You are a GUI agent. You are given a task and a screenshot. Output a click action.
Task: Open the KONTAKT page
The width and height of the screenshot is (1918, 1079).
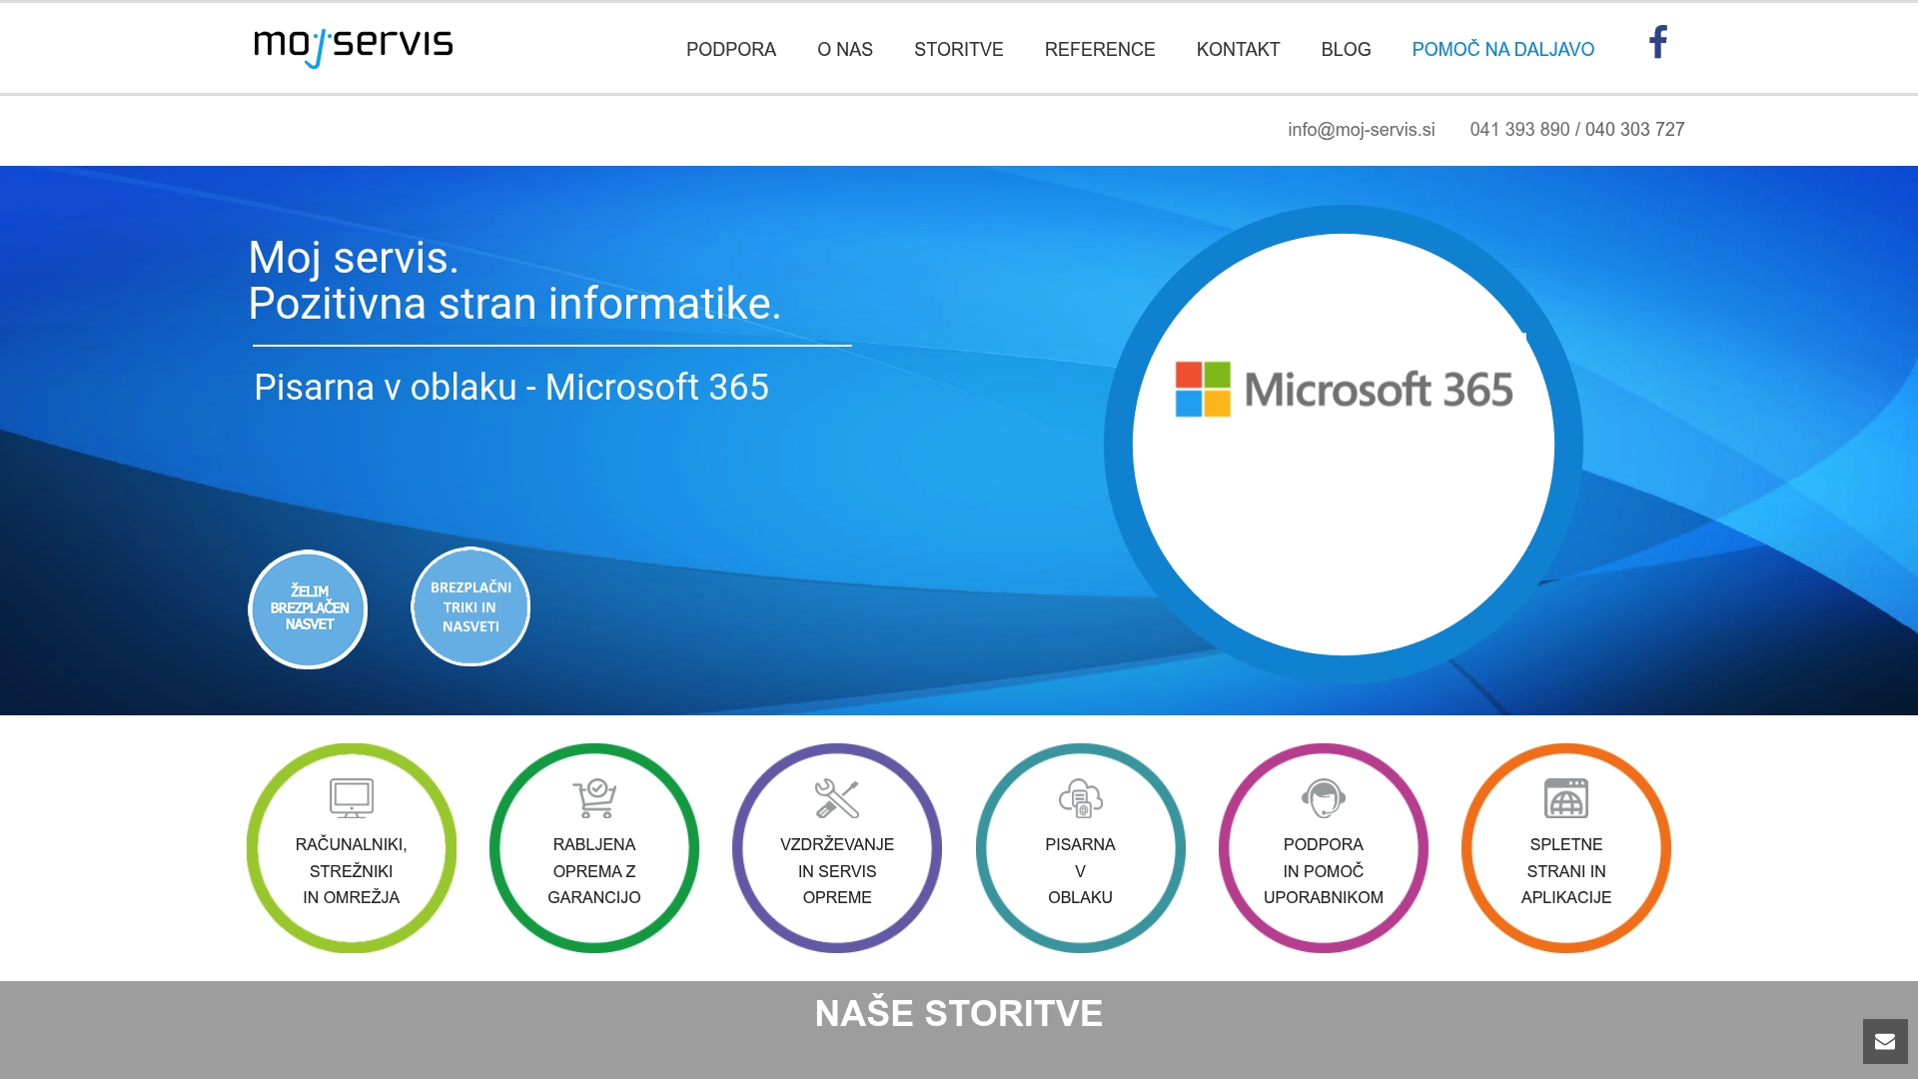click(x=1238, y=49)
